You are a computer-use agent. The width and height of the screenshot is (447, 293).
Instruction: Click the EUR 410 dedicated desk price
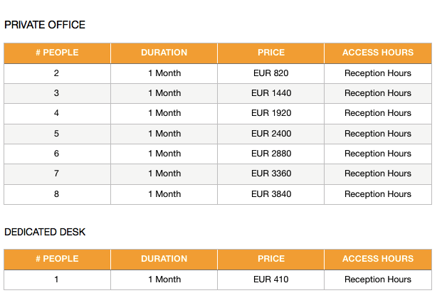point(270,279)
